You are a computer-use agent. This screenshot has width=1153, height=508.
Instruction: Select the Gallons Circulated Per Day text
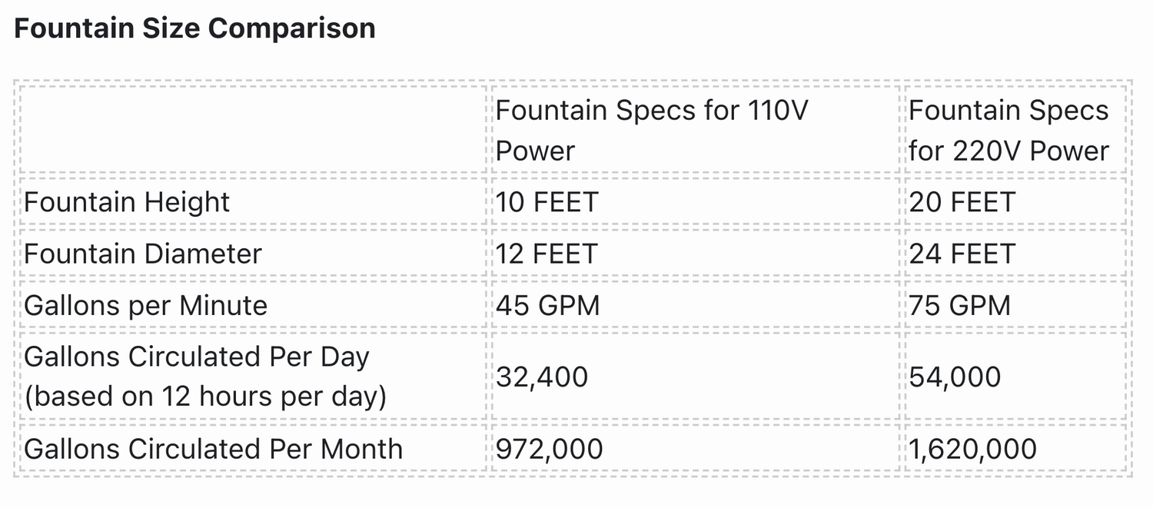pos(197,357)
